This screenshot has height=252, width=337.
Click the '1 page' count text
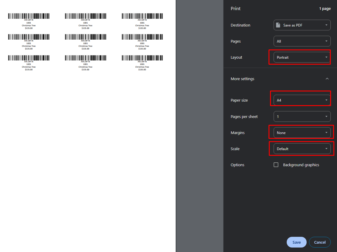[325, 9]
